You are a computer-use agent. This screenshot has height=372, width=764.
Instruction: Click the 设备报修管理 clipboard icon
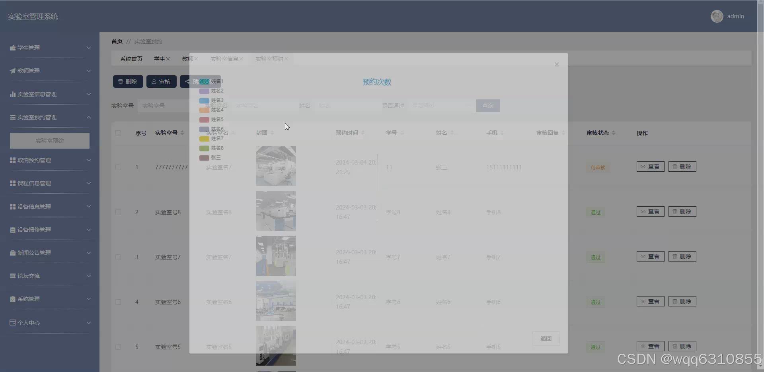pos(13,230)
